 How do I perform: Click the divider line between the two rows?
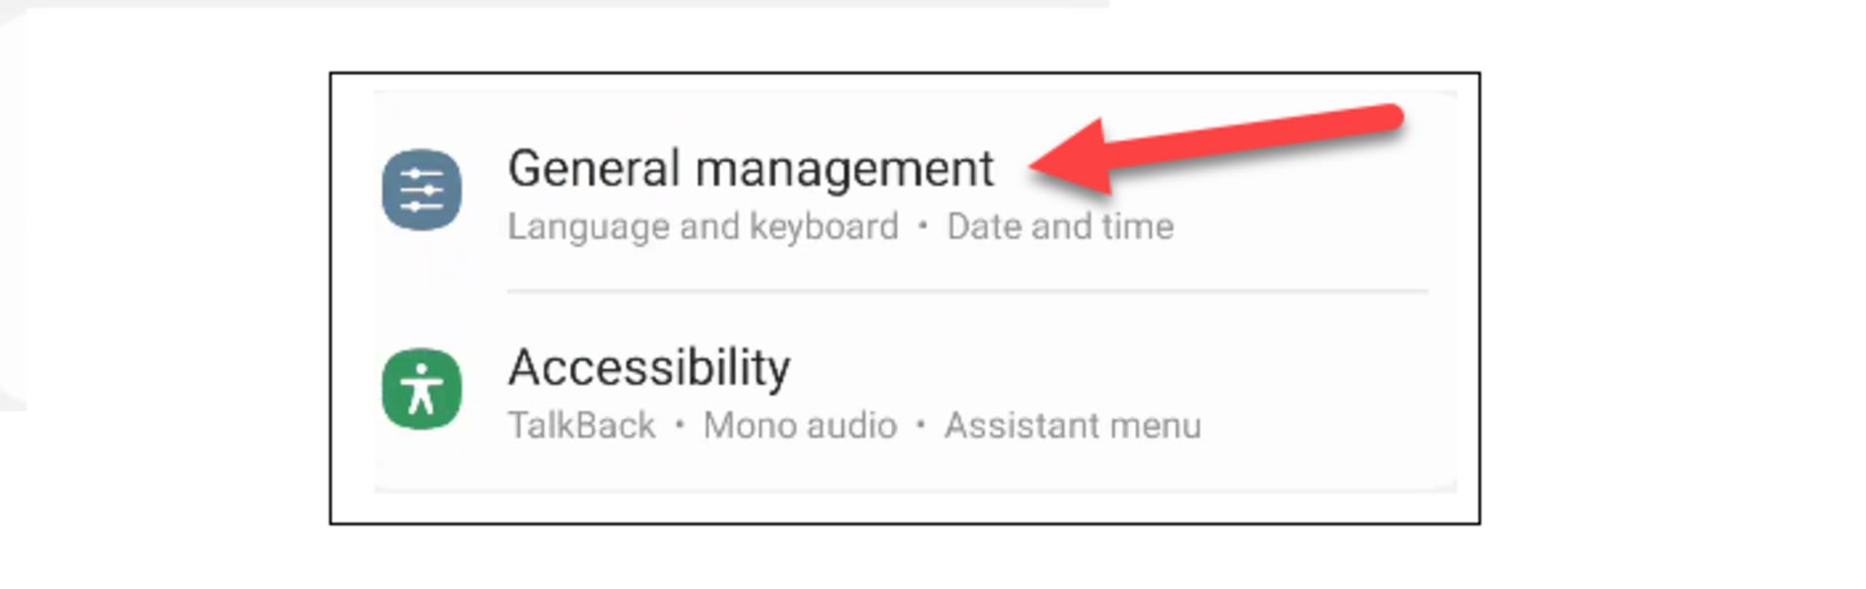(x=967, y=291)
